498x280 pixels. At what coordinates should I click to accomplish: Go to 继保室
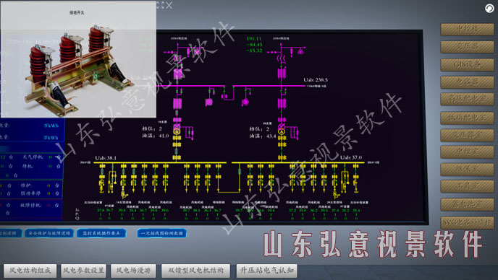coord(467,170)
